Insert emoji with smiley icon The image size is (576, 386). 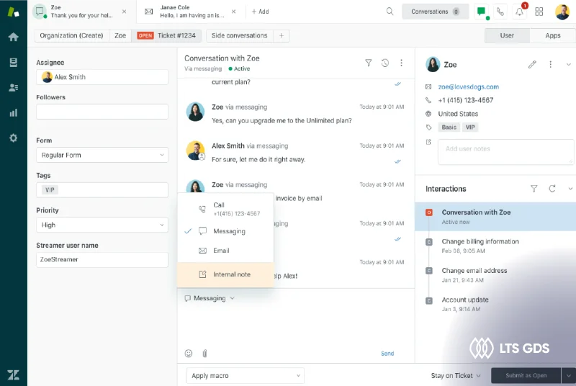click(x=189, y=354)
